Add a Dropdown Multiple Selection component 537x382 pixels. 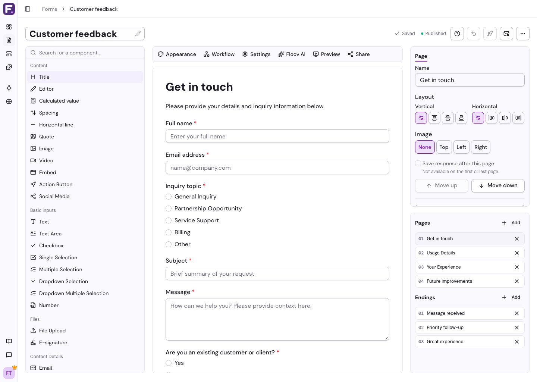tap(85, 293)
